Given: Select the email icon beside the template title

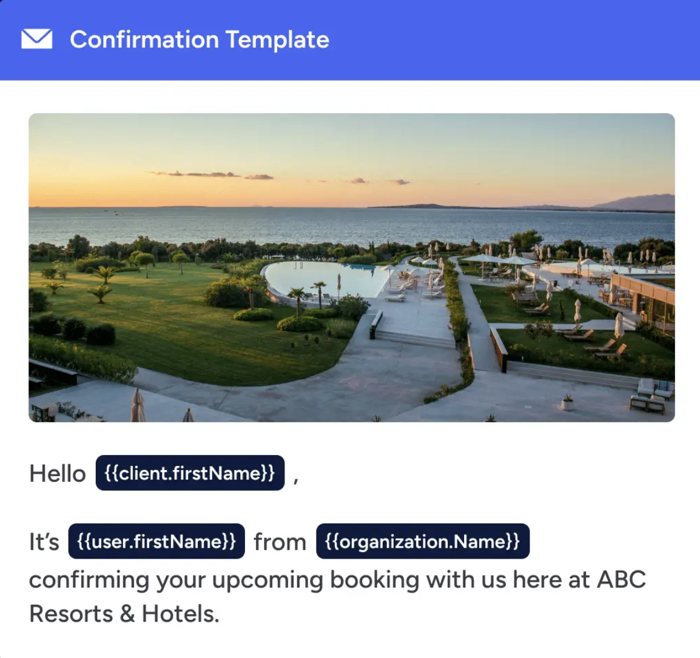Looking at the screenshot, I should [36, 39].
